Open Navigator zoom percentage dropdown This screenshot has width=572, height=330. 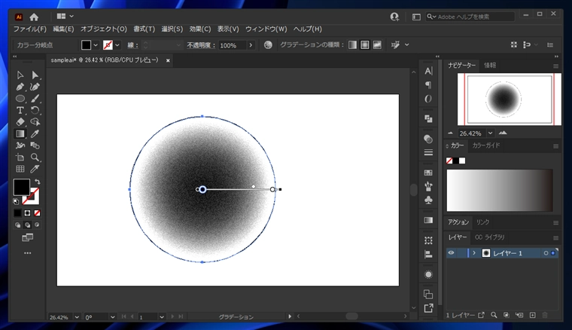point(490,133)
